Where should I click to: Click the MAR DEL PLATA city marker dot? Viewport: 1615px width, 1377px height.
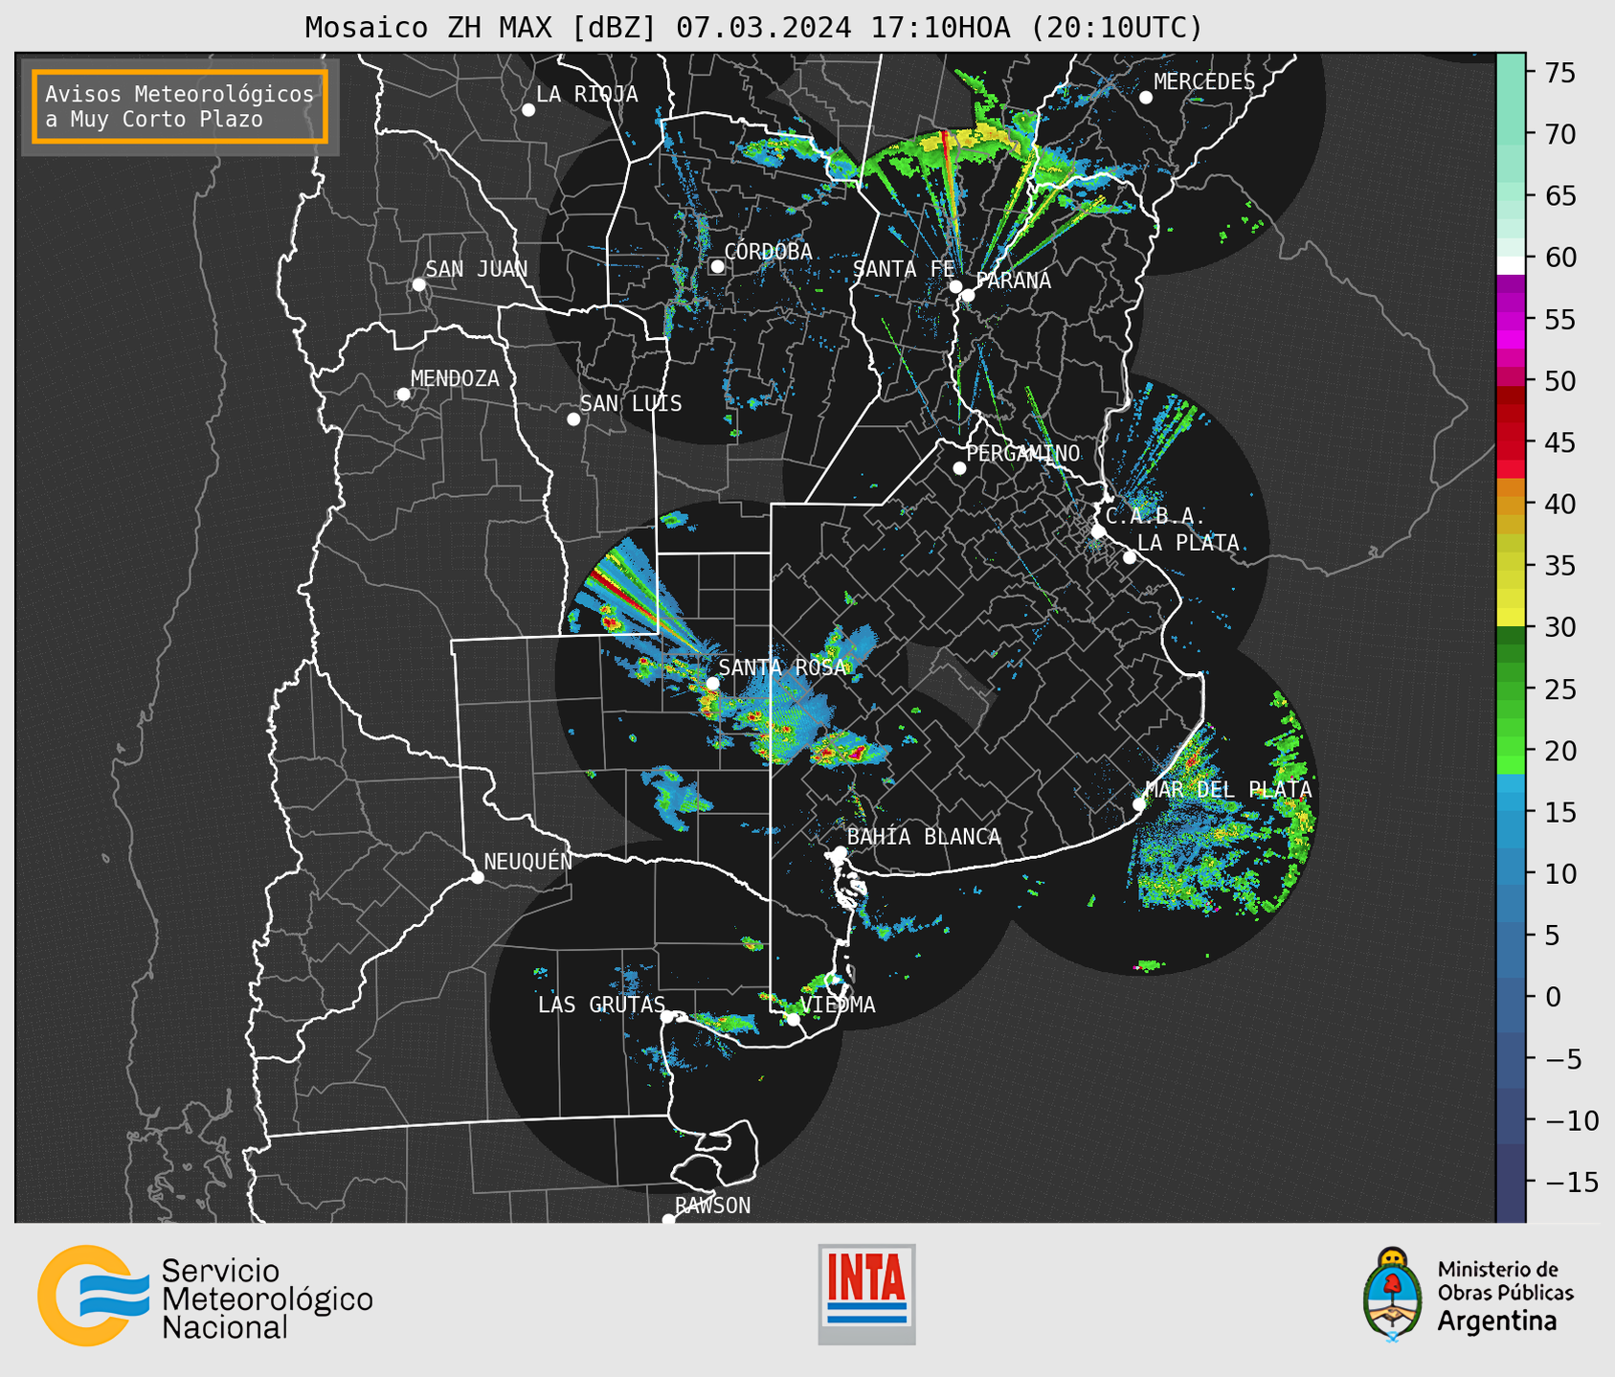click(x=1138, y=804)
